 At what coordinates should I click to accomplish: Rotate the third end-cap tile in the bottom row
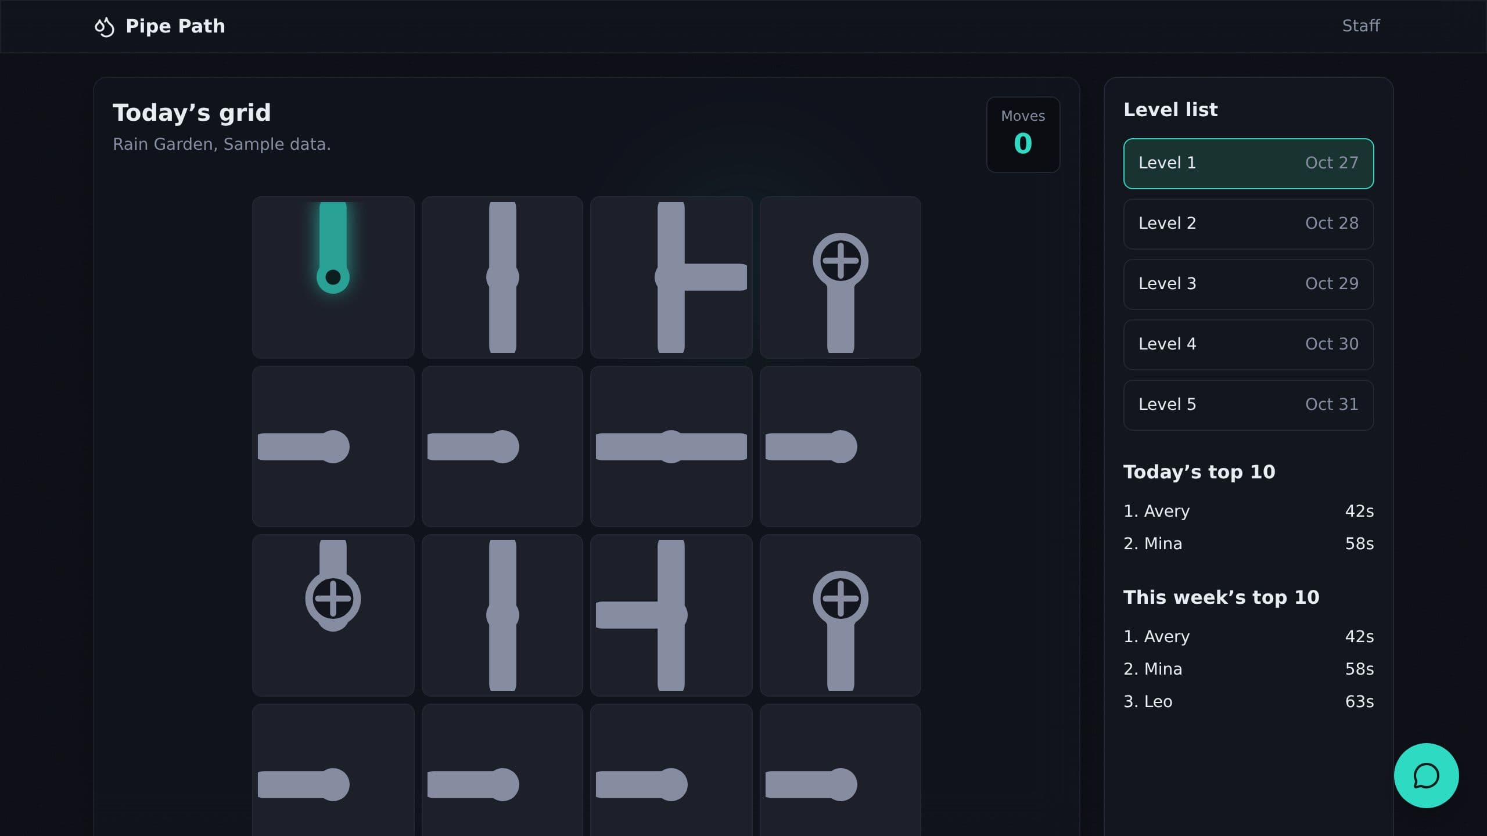pos(671,770)
